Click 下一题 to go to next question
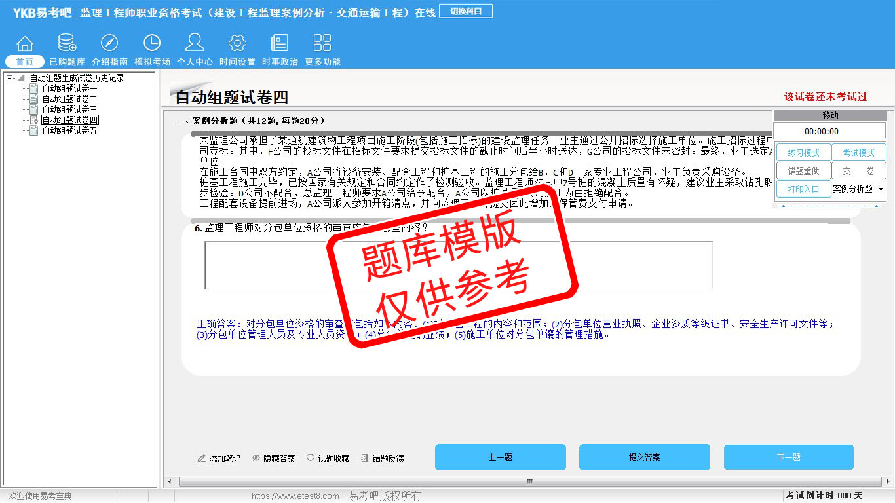Screen dimensions: 895x503 coord(788,457)
